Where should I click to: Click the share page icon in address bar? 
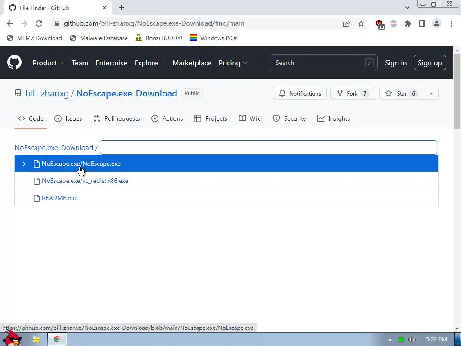(x=347, y=23)
